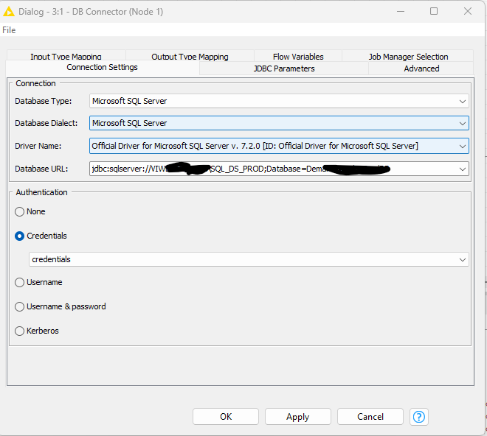
Task: Select the Connection Settings tab
Action: (x=102, y=67)
